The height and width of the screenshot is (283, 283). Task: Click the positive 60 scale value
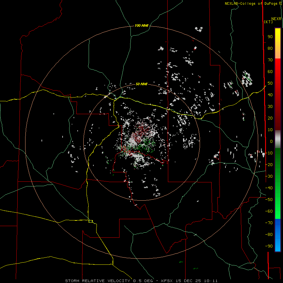pos(270,71)
